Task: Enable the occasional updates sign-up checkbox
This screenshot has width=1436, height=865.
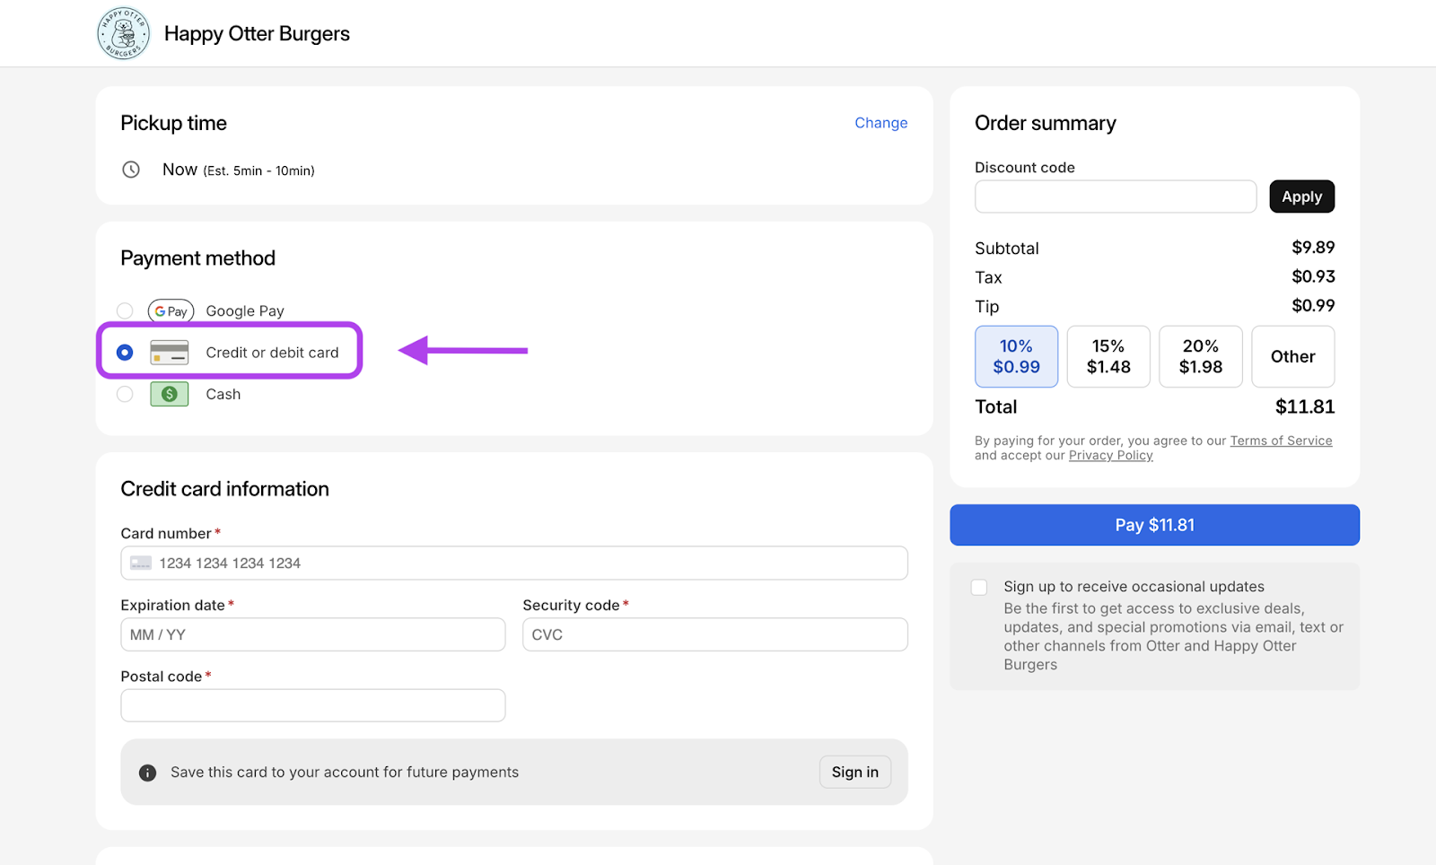Action: [x=979, y=587]
